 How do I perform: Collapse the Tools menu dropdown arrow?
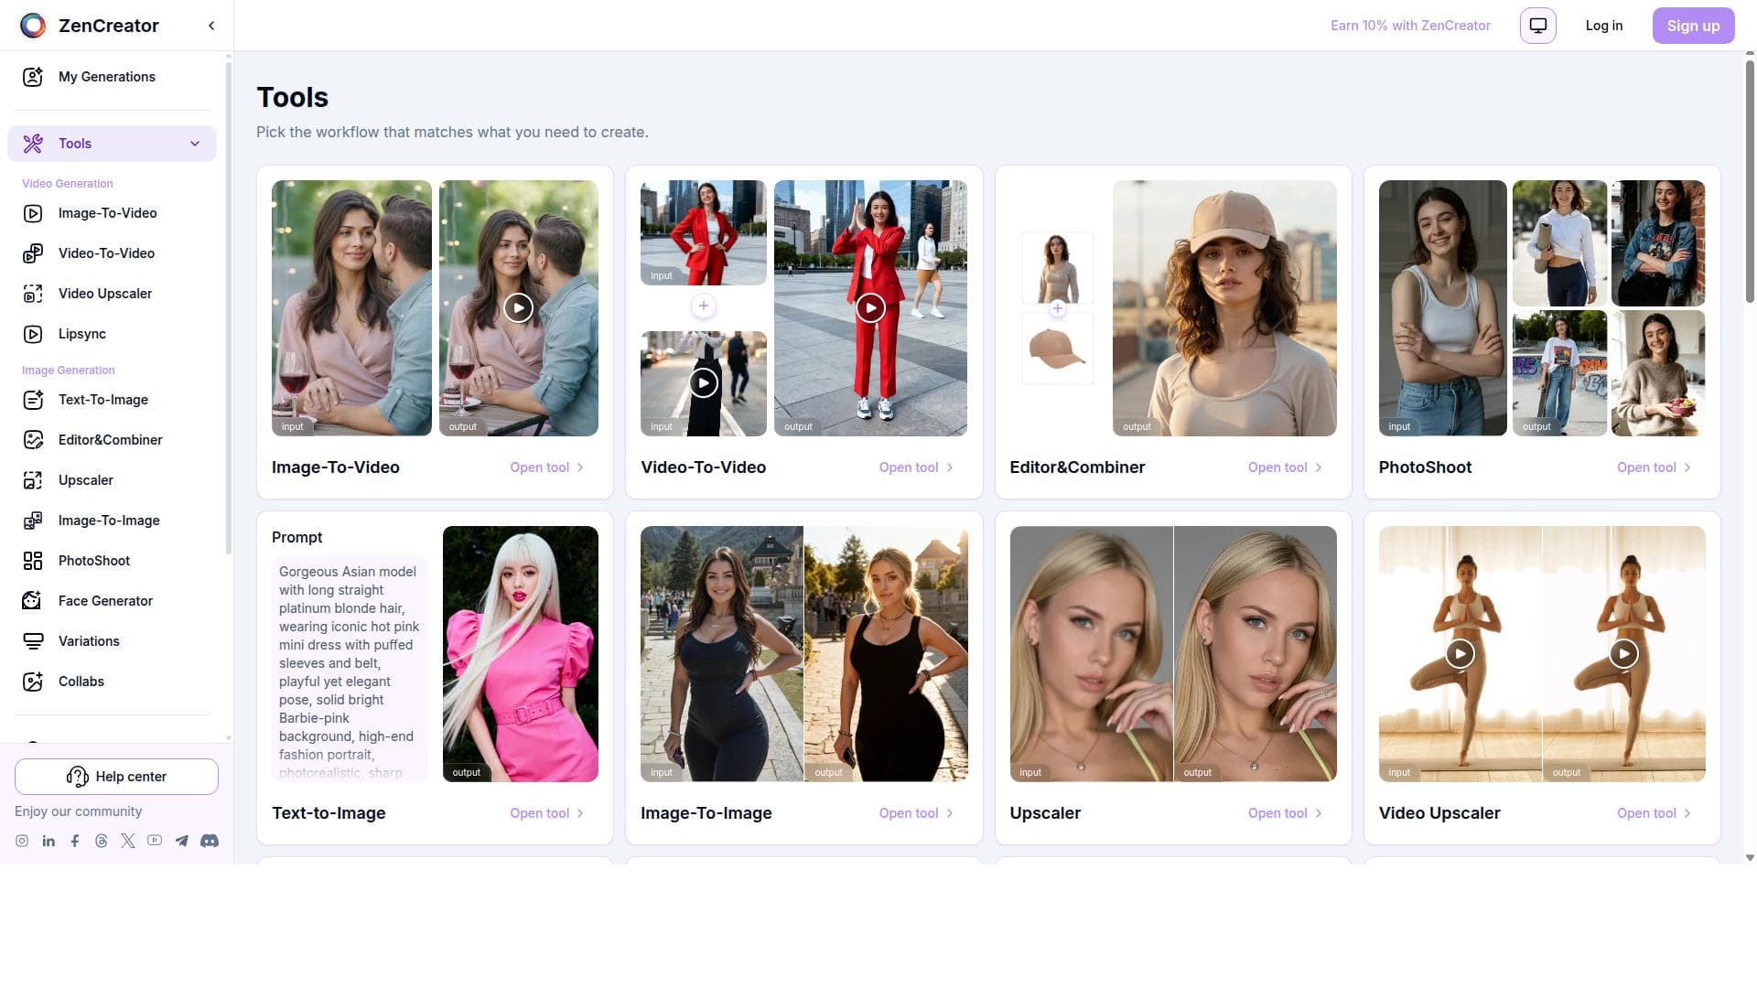point(194,144)
